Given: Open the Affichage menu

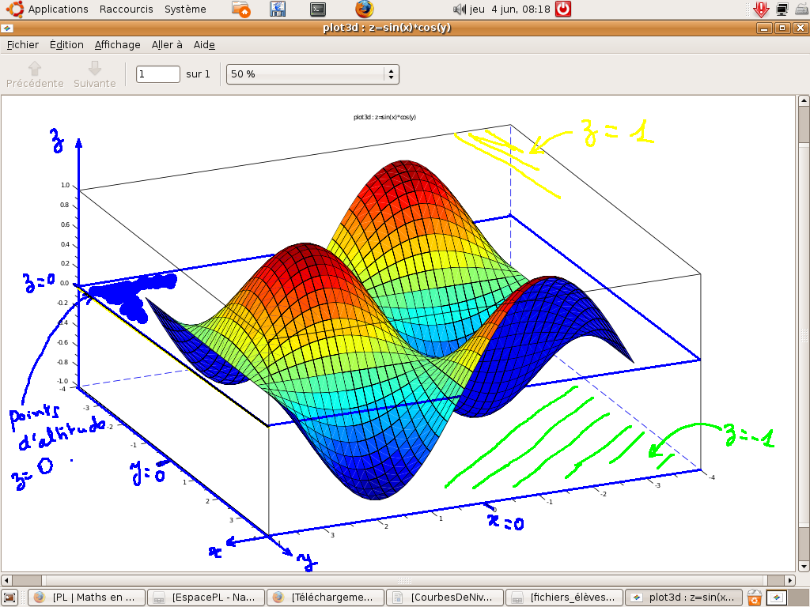Looking at the screenshot, I should point(117,45).
